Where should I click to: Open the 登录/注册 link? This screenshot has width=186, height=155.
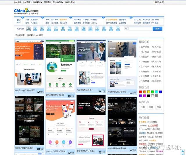click(x=159, y=2)
